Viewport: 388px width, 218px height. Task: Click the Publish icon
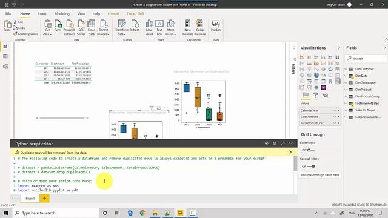[x=216, y=25]
